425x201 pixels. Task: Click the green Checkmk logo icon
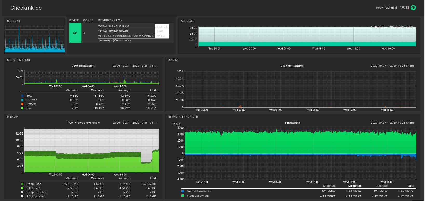413,8
